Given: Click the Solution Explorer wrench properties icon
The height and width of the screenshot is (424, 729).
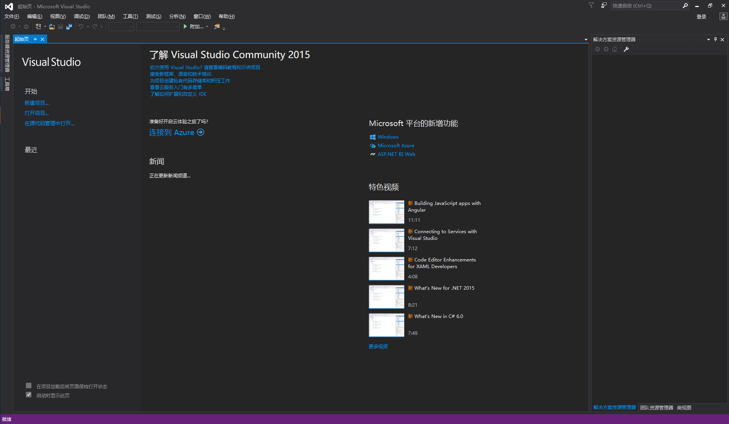Looking at the screenshot, I should tap(626, 49).
